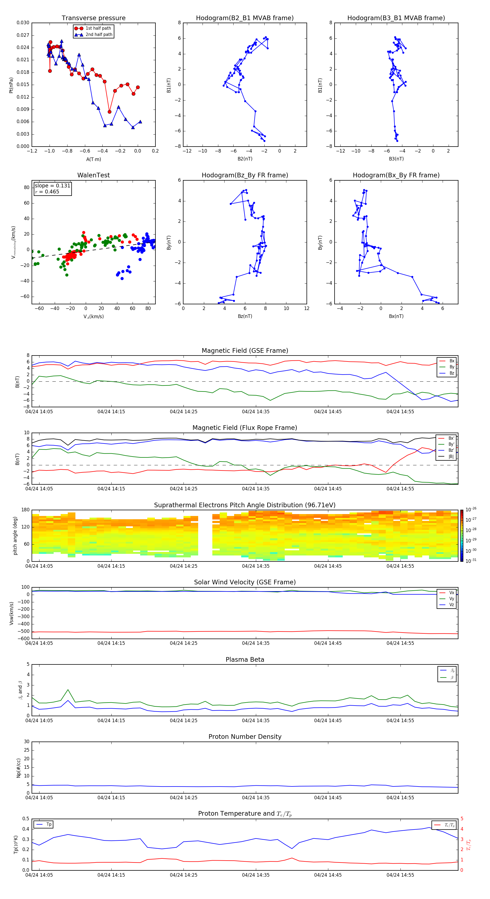Image resolution: width=490 pixels, height=899 pixels.
Task: Select the Tp legend in the proton temperature panel
Action: tap(43, 824)
